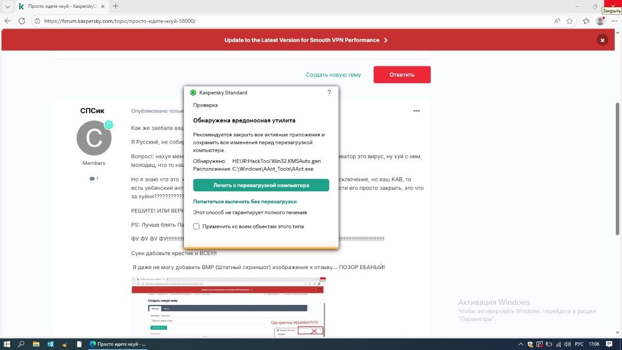Open clock showing 17:06
Viewport: 622px width, 350px height.
click(595, 344)
